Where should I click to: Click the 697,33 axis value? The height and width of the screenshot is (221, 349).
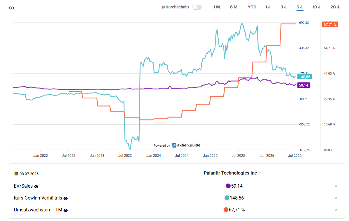point(304,23)
